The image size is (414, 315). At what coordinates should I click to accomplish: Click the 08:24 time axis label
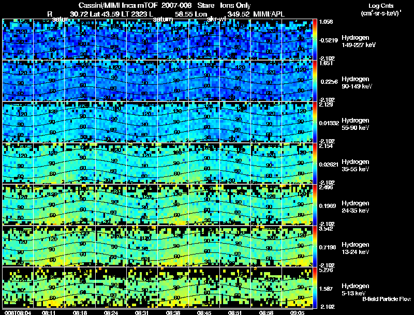click(110, 312)
